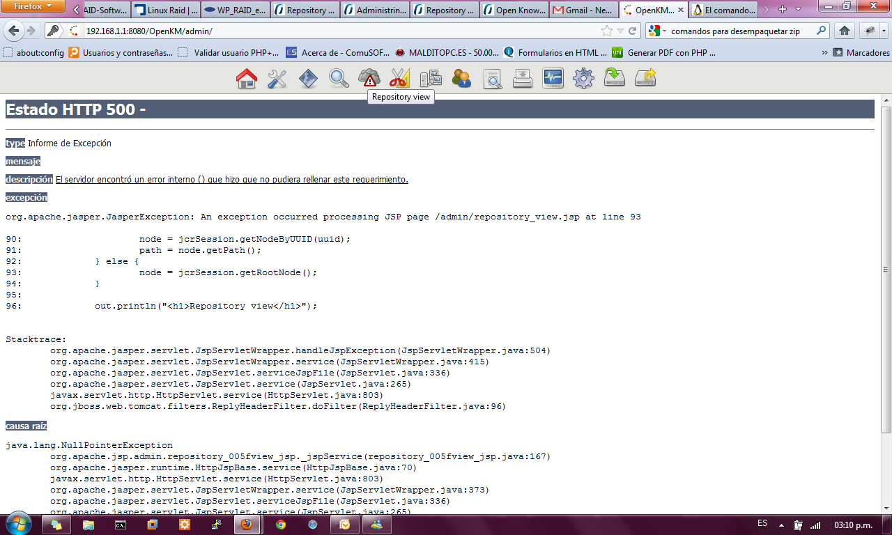Switch to the Gmail tab
Viewport: 892px width, 535px height.
583,10
